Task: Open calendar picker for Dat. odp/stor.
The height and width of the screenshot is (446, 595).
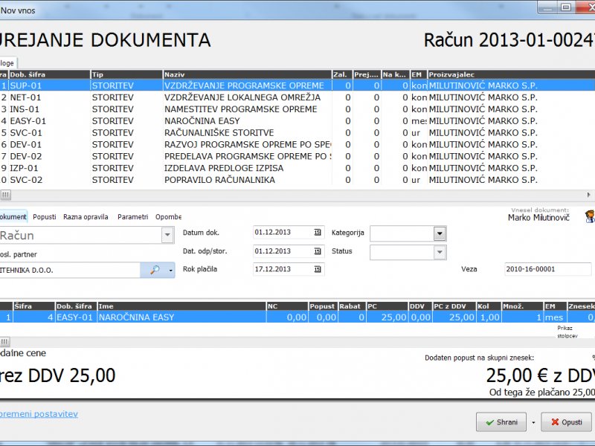Action: [x=318, y=251]
